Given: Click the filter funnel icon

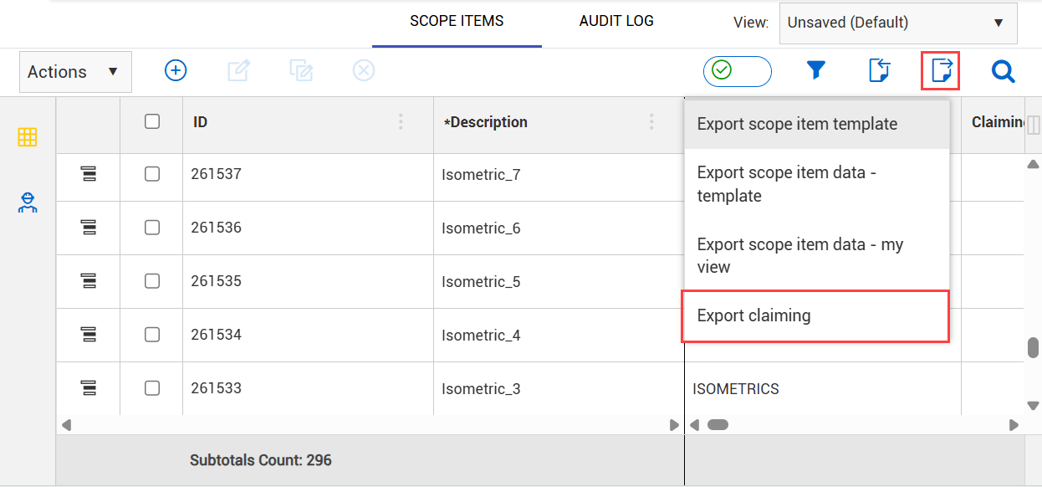Looking at the screenshot, I should point(816,71).
